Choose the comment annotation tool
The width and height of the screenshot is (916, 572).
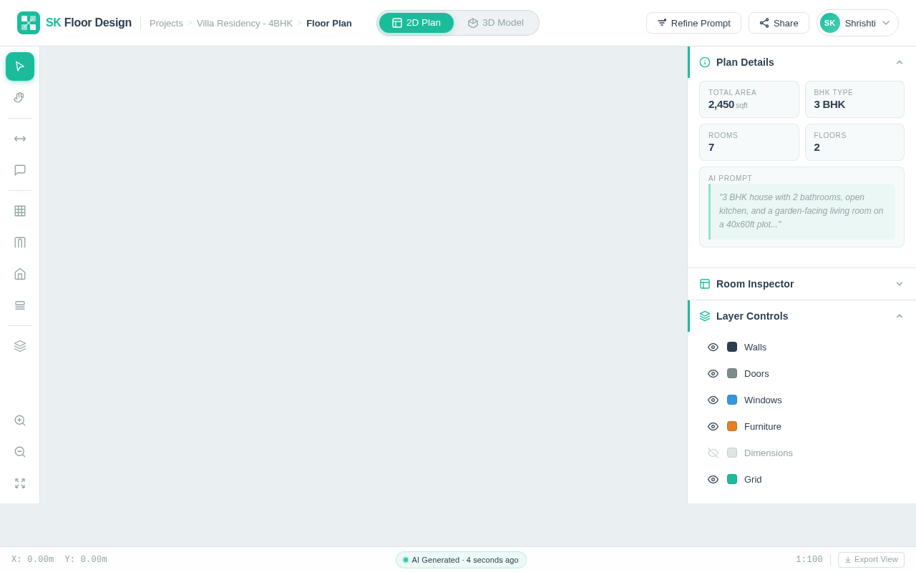point(20,170)
